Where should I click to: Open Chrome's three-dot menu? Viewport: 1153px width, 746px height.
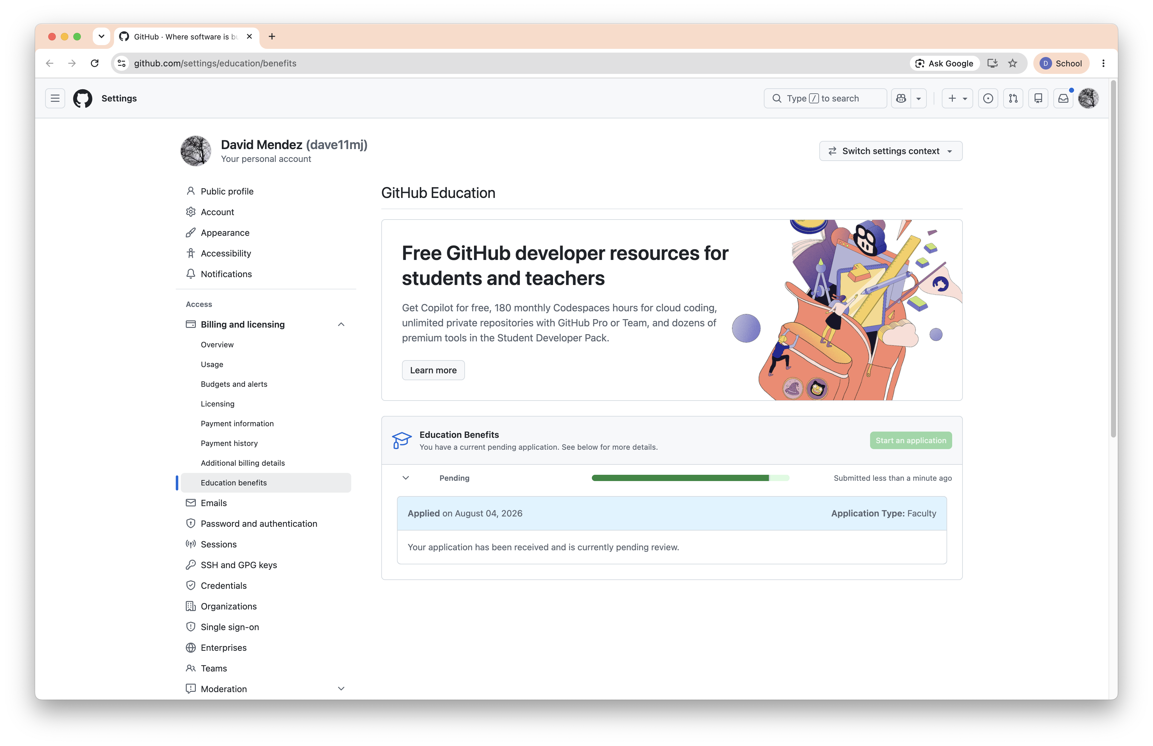[1103, 63]
